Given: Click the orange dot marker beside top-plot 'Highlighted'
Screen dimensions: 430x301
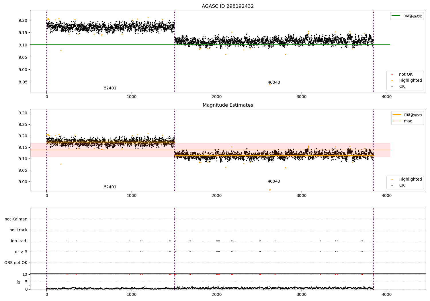Looking at the screenshot, I should pyautogui.click(x=392, y=81).
